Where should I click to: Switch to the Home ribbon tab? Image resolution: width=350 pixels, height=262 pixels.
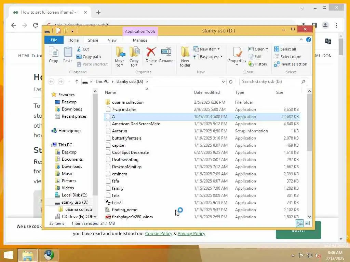(x=73, y=40)
